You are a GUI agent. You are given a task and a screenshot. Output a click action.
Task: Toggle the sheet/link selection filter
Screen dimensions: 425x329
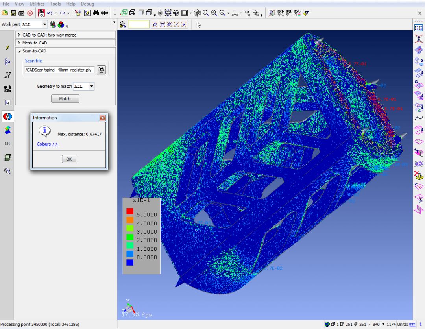[169, 24]
